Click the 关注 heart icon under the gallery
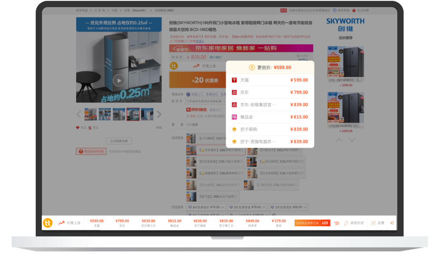Viewport: 434px width, 259px height. coord(78,128)
